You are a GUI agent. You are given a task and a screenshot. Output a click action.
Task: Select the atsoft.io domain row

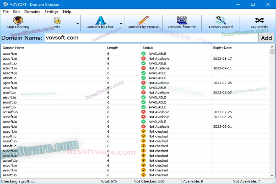pos(135,146)
